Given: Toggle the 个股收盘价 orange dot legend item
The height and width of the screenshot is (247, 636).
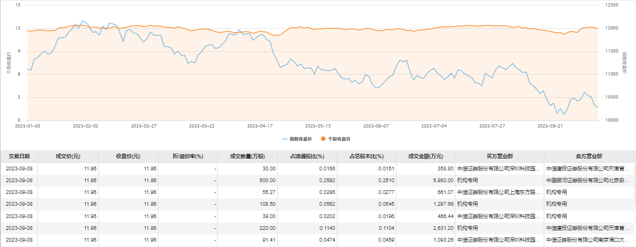Looking at the screenshot, I should click(335, 139).
